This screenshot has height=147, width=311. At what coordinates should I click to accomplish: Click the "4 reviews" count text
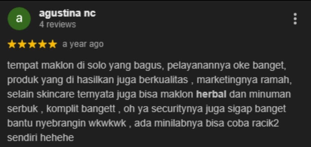[58, 25]
